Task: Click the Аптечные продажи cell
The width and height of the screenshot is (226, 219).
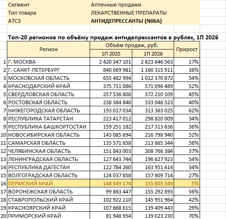Action: pyautogui.click(x=145, y=4)
